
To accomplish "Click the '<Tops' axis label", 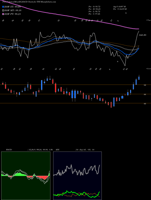I will 148,20.
